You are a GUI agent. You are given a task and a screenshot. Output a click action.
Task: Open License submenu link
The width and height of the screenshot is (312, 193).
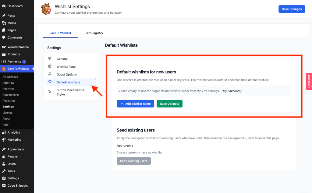(7, 113)
